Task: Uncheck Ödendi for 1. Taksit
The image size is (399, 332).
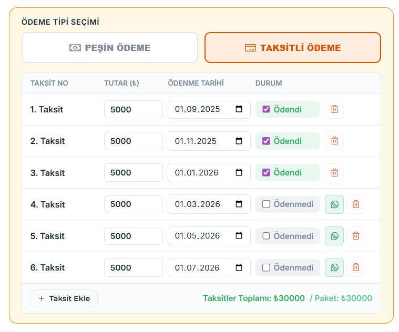Action: click(266, 109)
